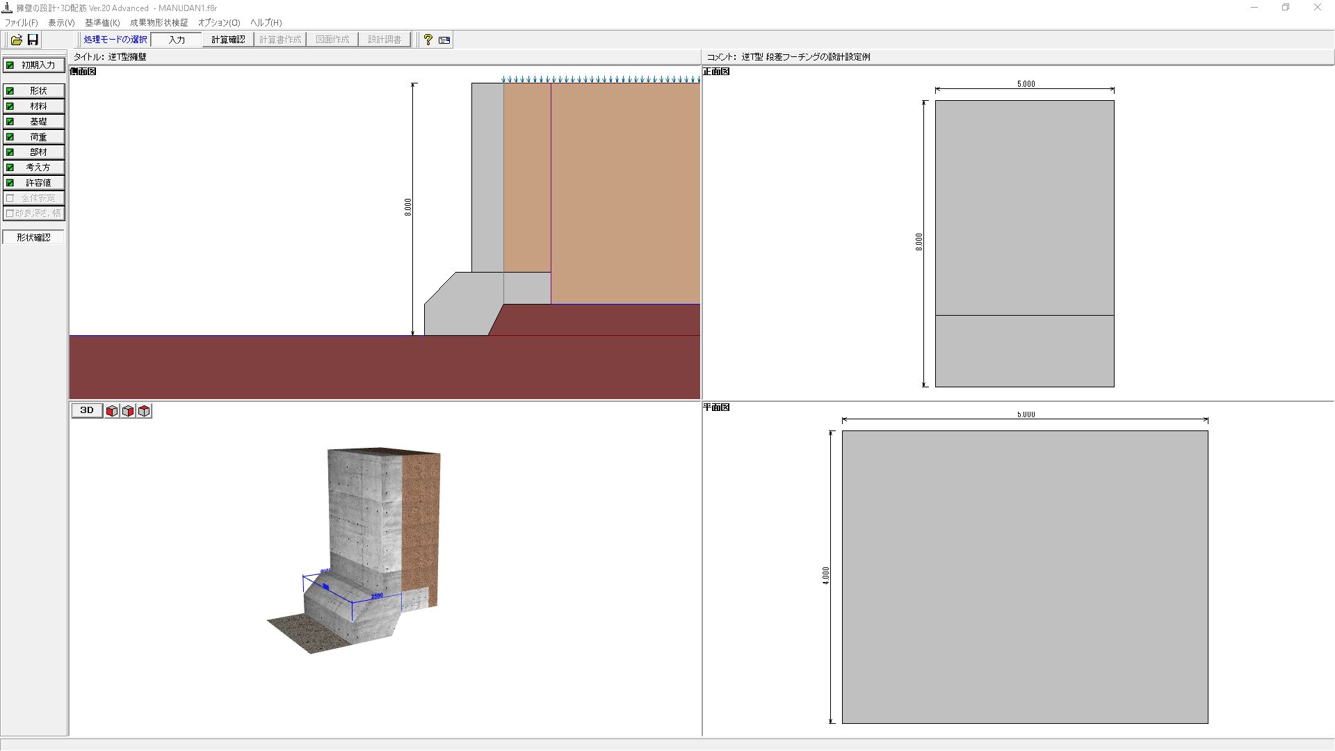Click the title field 逆T型擁壁

click(127, 57)
